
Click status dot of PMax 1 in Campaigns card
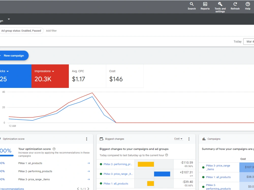tap(203, 177)
